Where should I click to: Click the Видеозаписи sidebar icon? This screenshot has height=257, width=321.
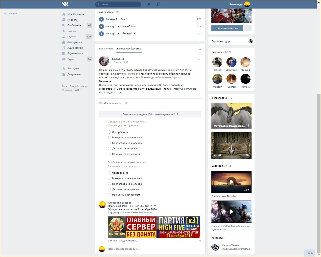tap(64, 53)
